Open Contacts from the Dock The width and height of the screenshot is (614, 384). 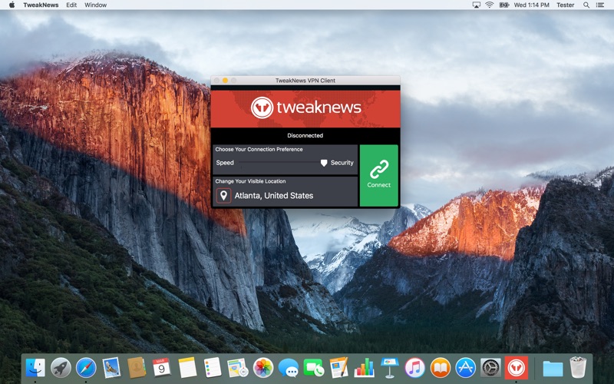click(x=137, y=368)
